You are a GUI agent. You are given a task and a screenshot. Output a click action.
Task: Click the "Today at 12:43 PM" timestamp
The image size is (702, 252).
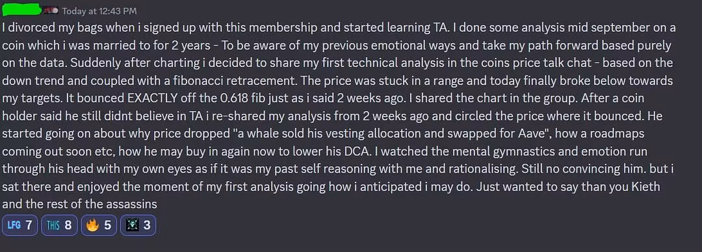tap(99, 11)
